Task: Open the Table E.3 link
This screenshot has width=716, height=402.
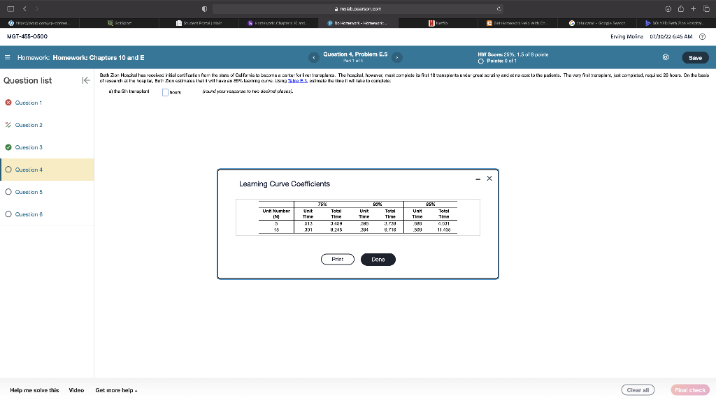Action: pyautogui.click(x=297, y=81)
